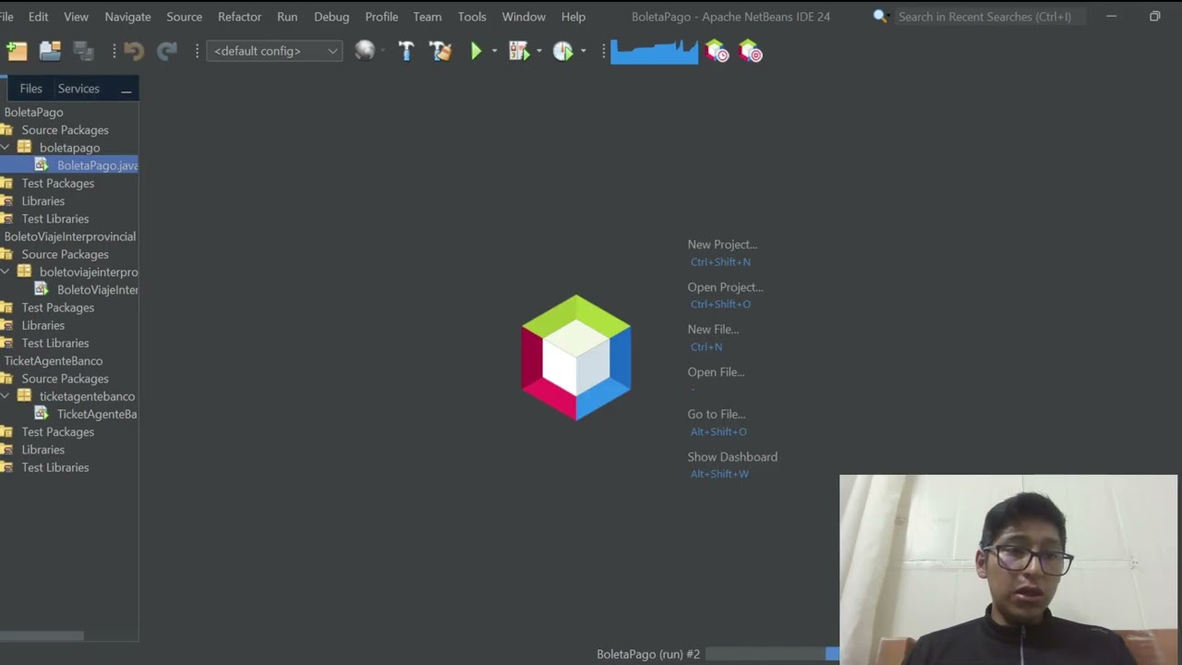Click the globe browser icon in toolbar
The width and height of the screenshot is (1182, 665).
coord(365,51)
